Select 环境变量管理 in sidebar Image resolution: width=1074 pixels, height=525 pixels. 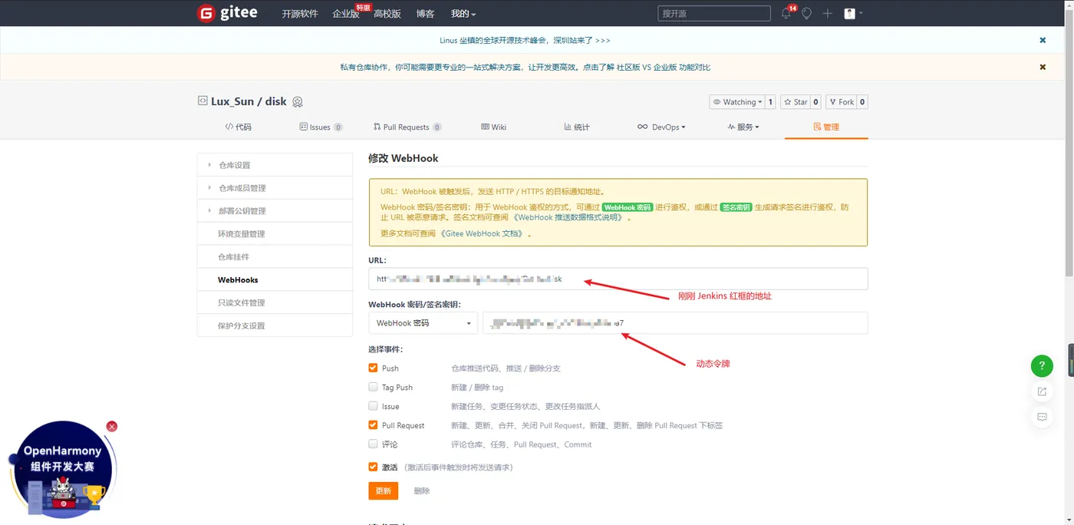pos(275,234)
